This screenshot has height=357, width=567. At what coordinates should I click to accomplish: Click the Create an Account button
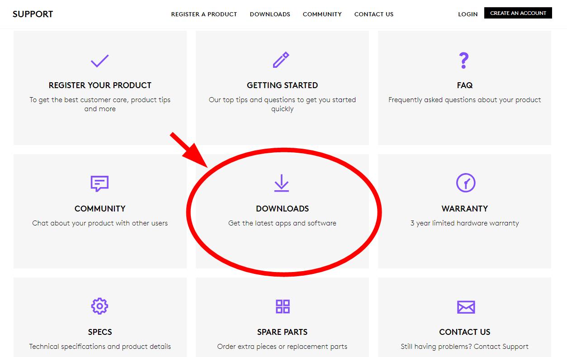[x=518, y=13]
